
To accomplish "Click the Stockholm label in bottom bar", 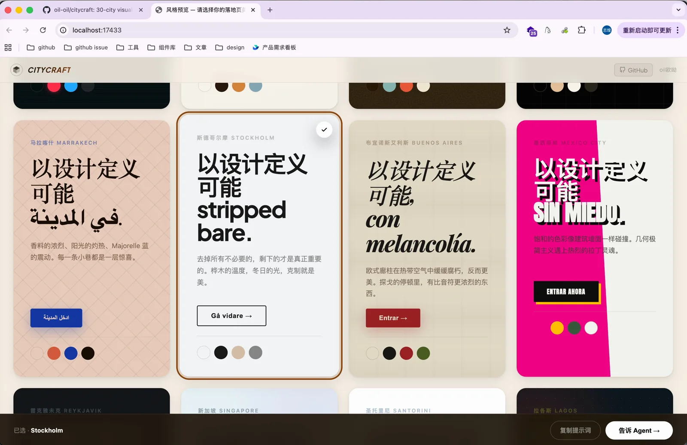I will point(47,430).
